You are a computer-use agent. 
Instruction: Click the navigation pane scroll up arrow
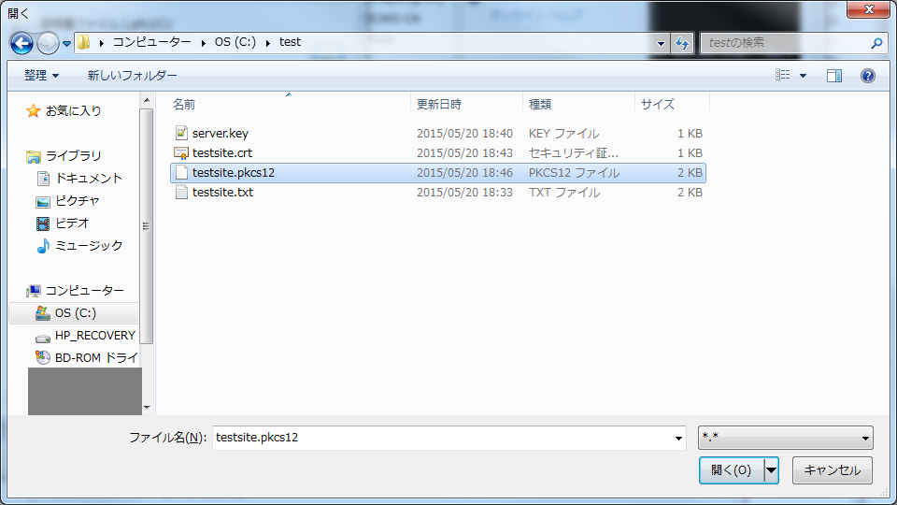click(x=147, y=100)
